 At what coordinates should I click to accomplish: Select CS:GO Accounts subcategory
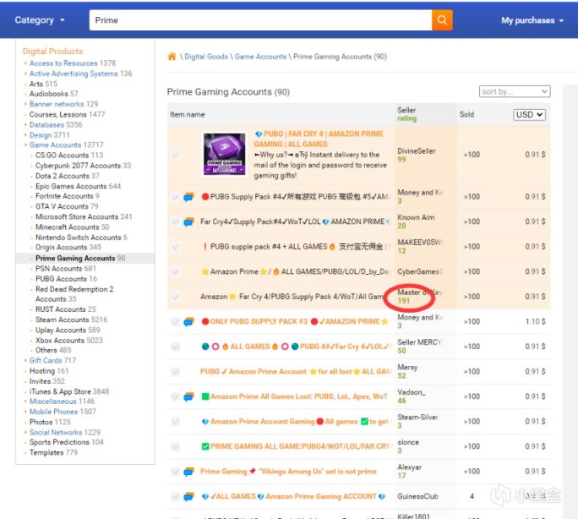click(x=62, y=156)
